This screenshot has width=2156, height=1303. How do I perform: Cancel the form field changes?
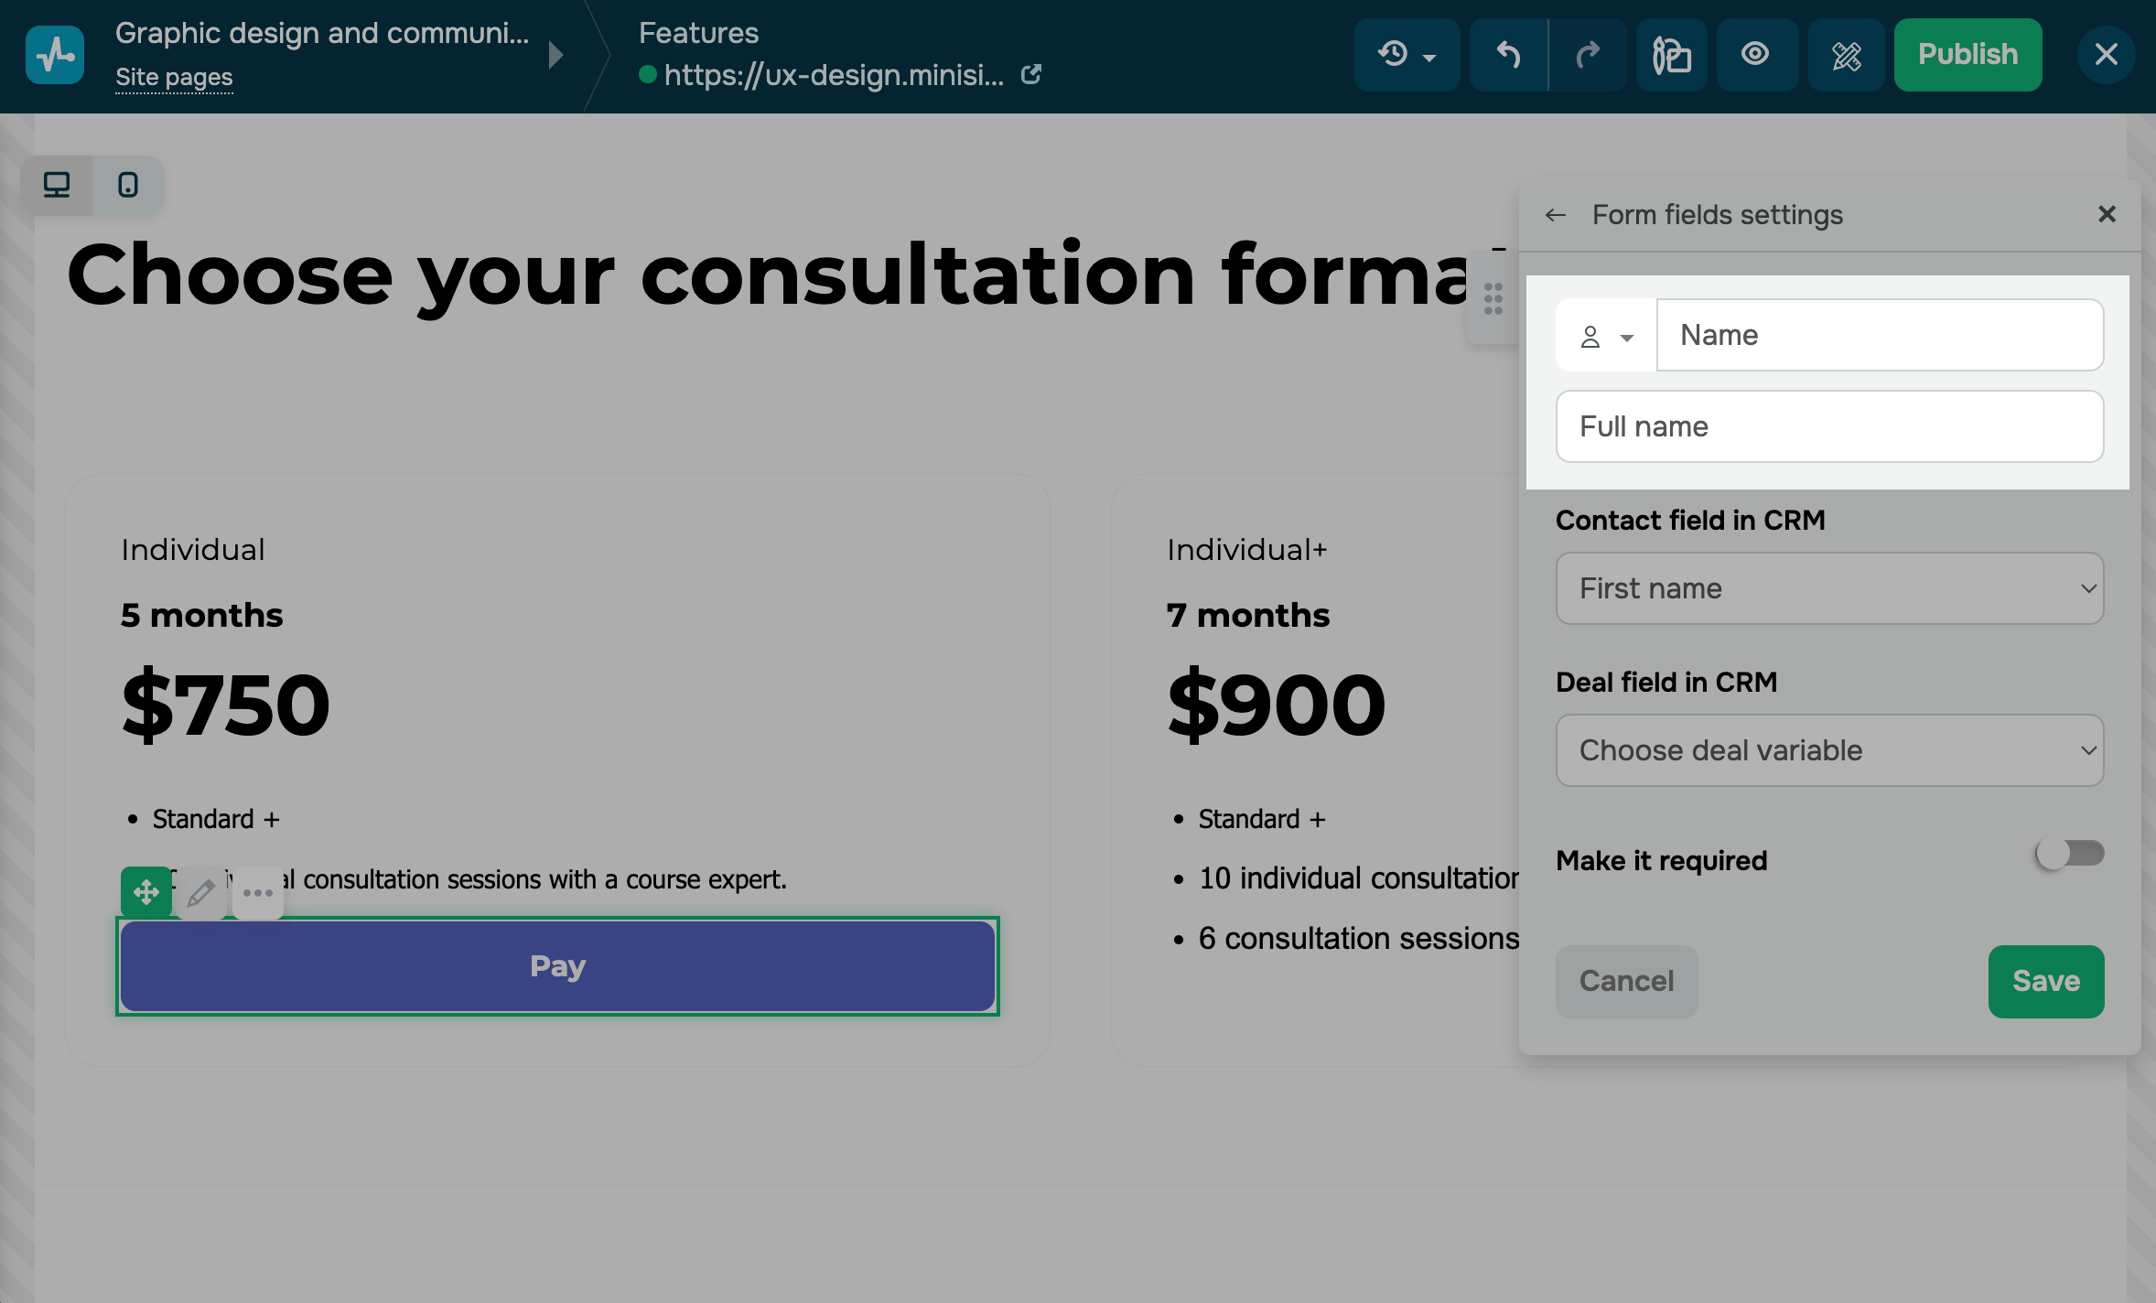[x=1626, y=981]
